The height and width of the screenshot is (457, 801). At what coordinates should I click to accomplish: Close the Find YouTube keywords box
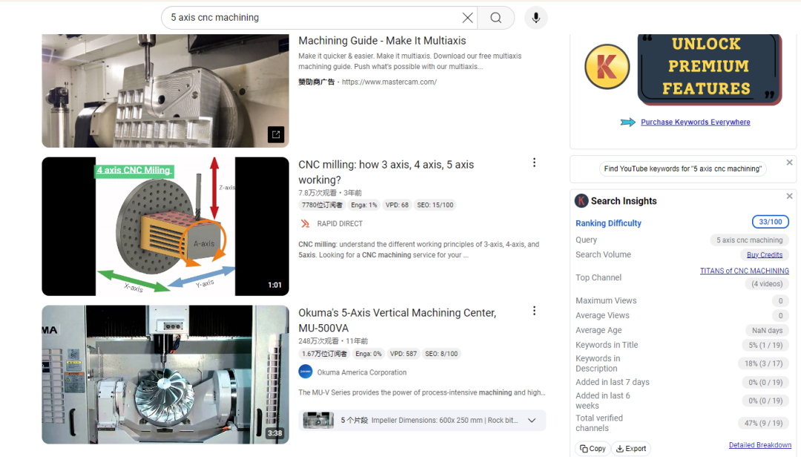pyautogui.click(x=789, y=162)
